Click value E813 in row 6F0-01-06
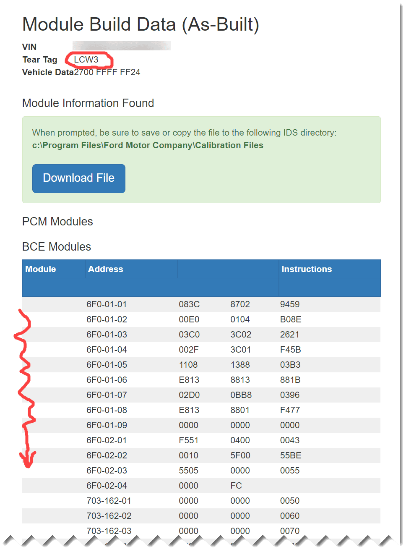The width and height of the screenshot is (406, 552). pyautogui.click(x=189, y=380)
